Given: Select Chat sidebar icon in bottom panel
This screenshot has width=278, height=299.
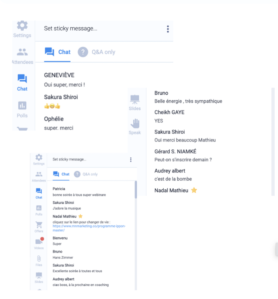Looking at the screenshot, I should pos(39,191).
